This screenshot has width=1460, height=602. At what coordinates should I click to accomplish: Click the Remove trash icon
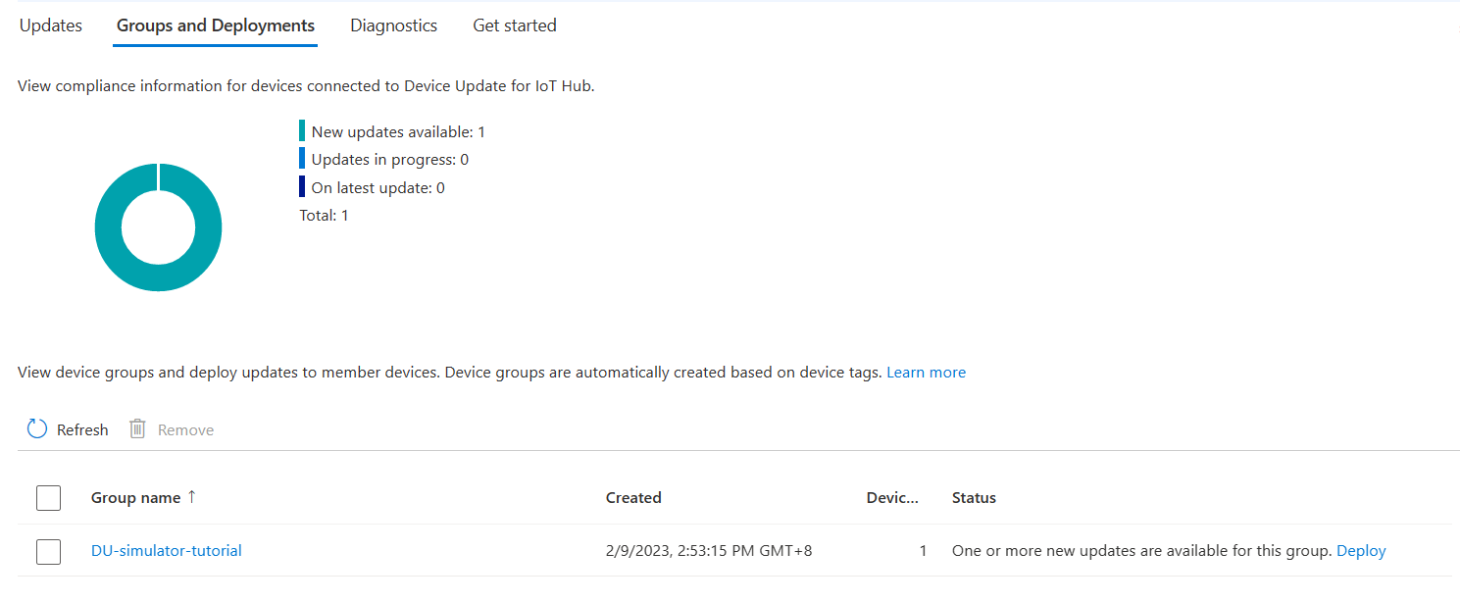(x=137, y=428)
